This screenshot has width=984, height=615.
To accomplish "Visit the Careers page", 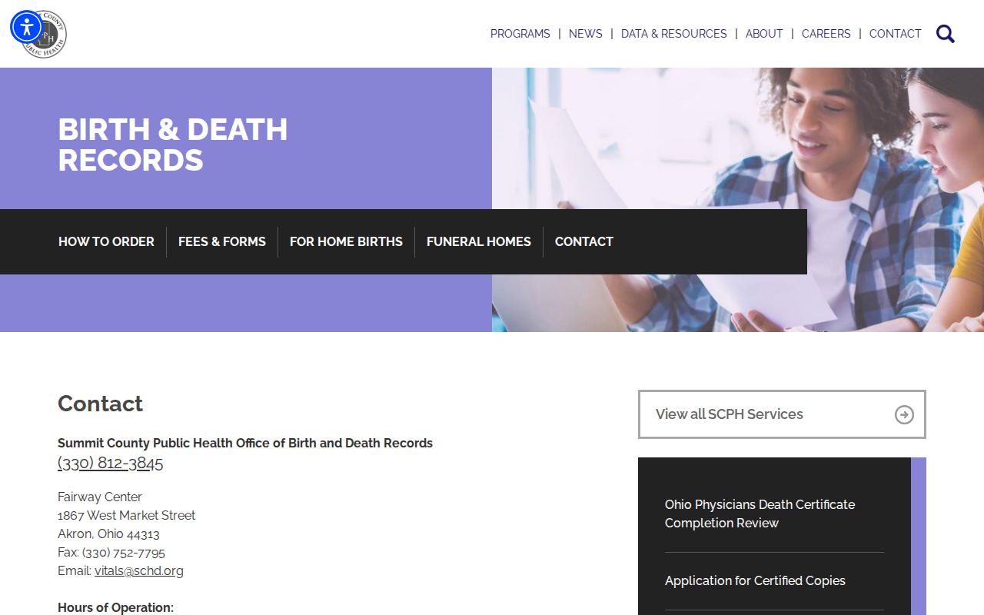I will [x=826, y=34].
